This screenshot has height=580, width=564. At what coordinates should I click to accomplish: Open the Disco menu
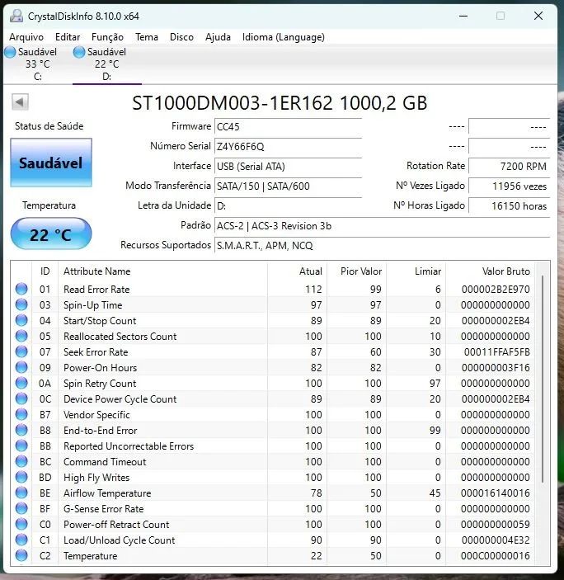[181, 37]
